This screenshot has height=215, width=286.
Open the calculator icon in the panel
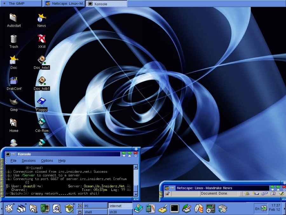click(x=151, y=208)
